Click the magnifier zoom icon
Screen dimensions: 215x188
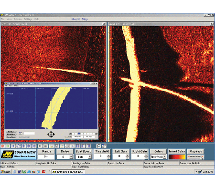99,146
